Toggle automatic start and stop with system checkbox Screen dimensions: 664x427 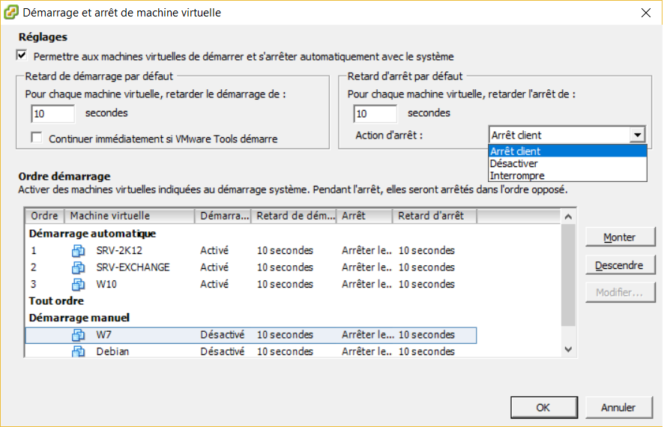tap(22, 55)
